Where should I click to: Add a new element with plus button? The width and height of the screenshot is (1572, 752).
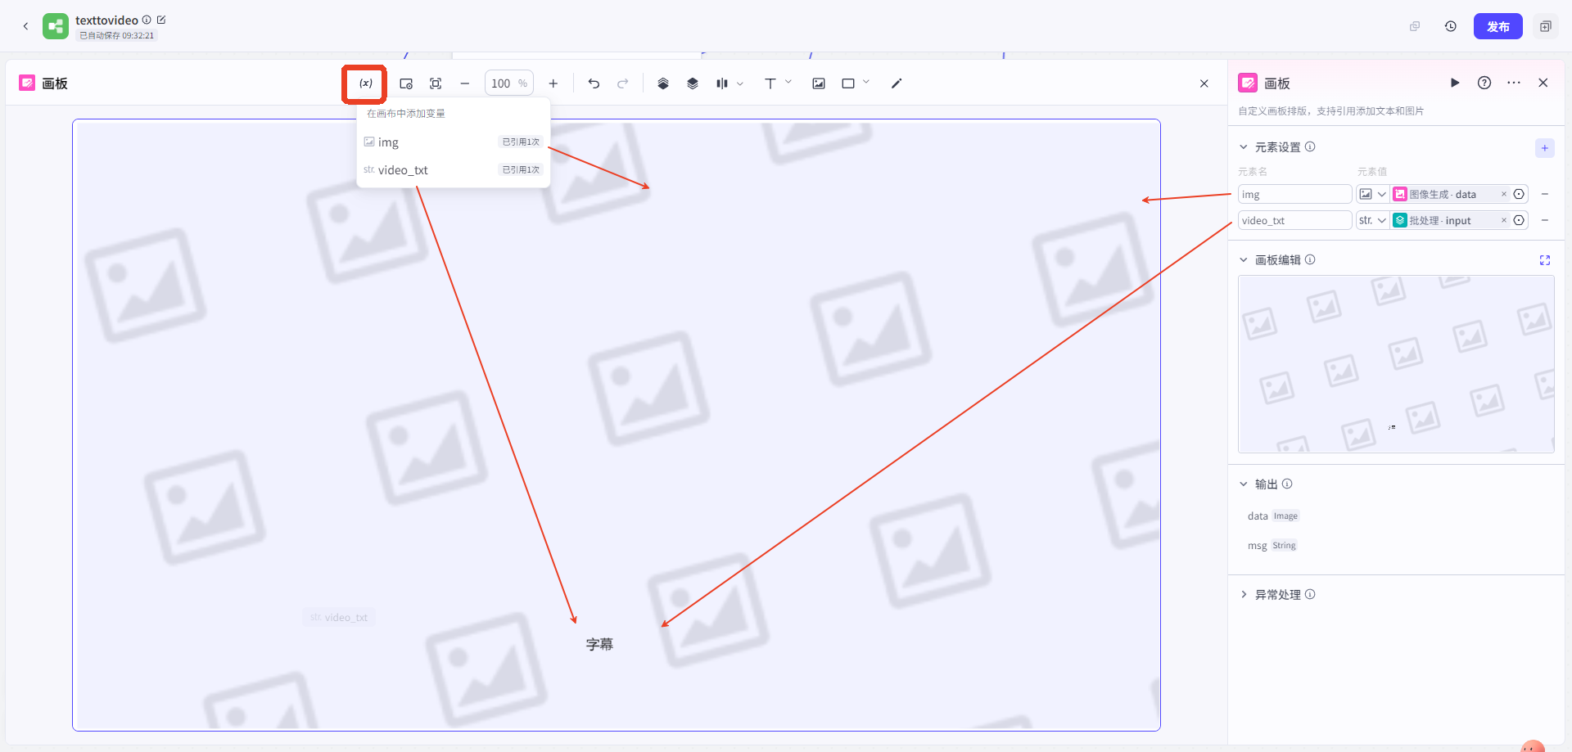click(x=1544, y=148)
